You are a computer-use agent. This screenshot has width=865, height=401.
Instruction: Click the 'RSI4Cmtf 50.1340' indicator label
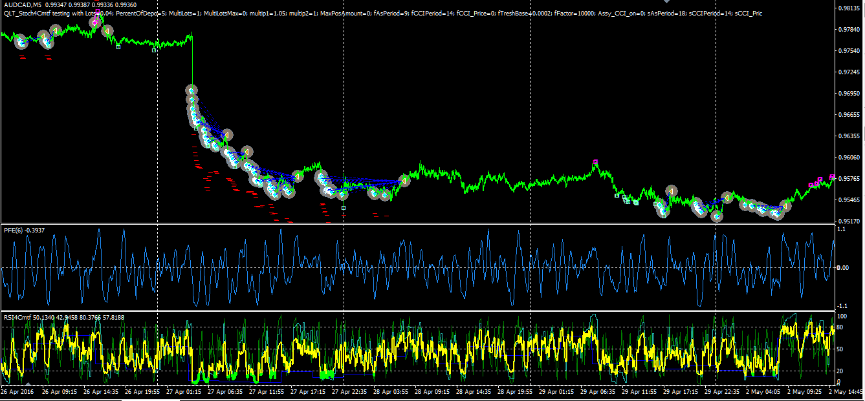64,317
